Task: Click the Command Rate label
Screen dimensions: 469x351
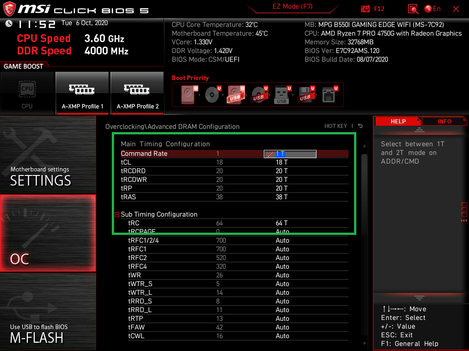Action: pos(144,154)
